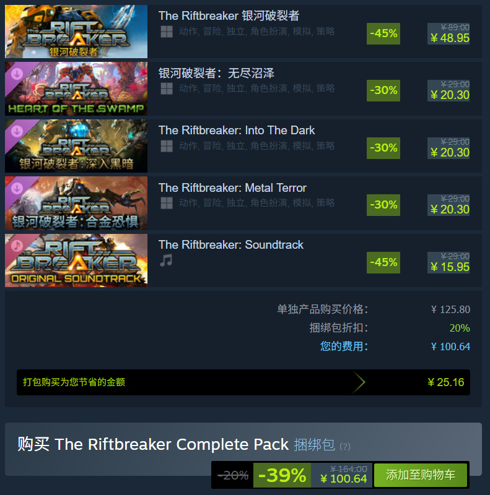Viewport: 490px width, 495px height.
Task: Click music badge on Original Soundtrack thumbnail
Action: (x=17, y=246)
